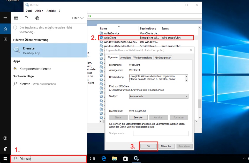Launch Microsoft Edge from the taskbar
The height and width of the screenshot is (163, 249).
click(x=104, y=159)
